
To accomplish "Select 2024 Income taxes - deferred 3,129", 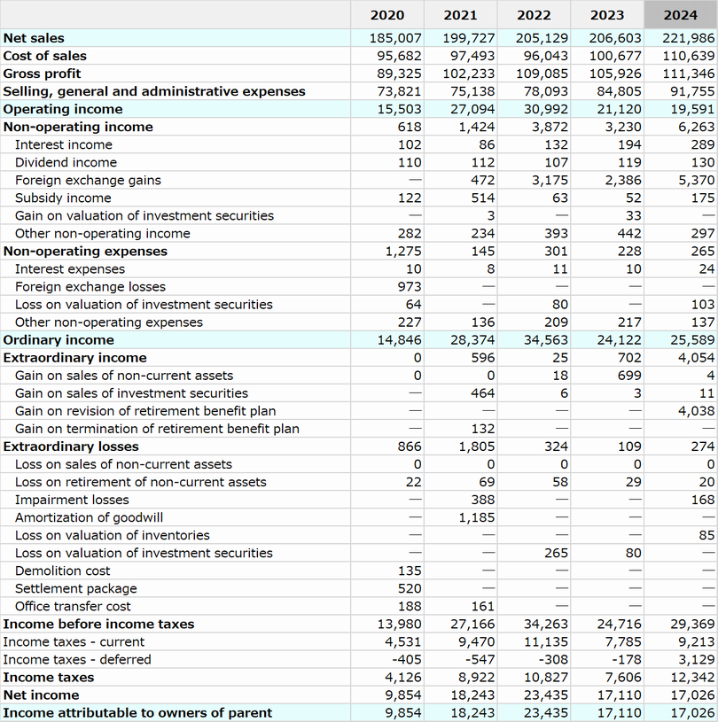I will [x=697, y=660].
